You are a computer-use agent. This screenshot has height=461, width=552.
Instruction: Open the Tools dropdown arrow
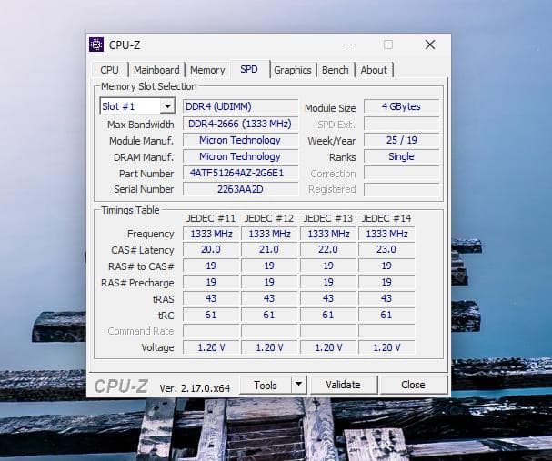[x=299, y=384]
